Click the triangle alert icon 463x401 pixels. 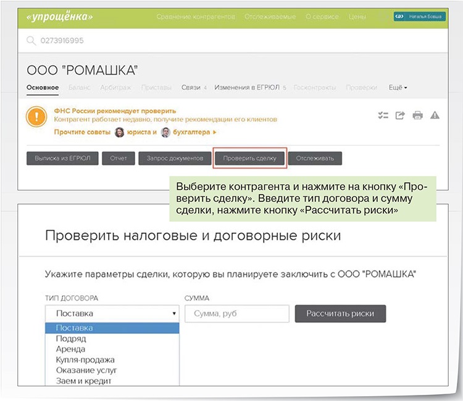point(435,115)
